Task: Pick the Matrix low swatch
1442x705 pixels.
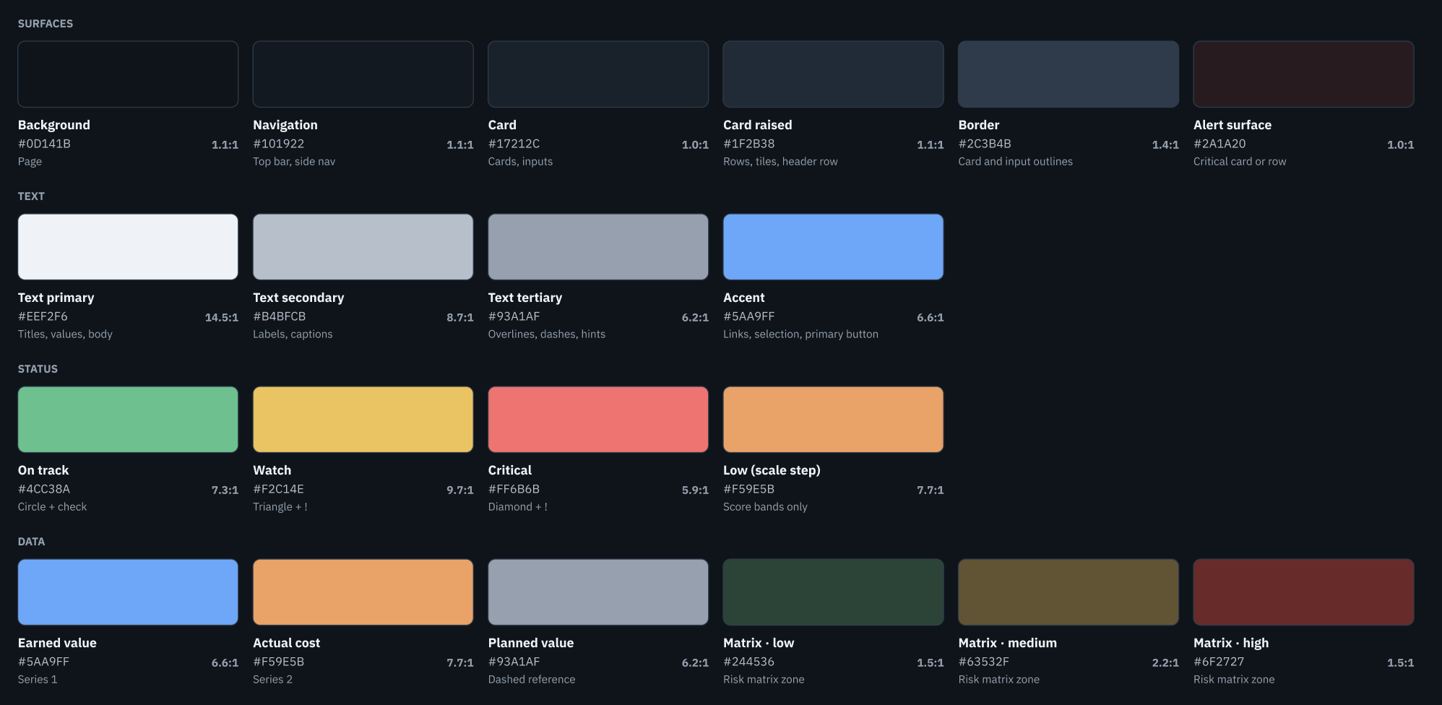Action: tap(834, 592)
